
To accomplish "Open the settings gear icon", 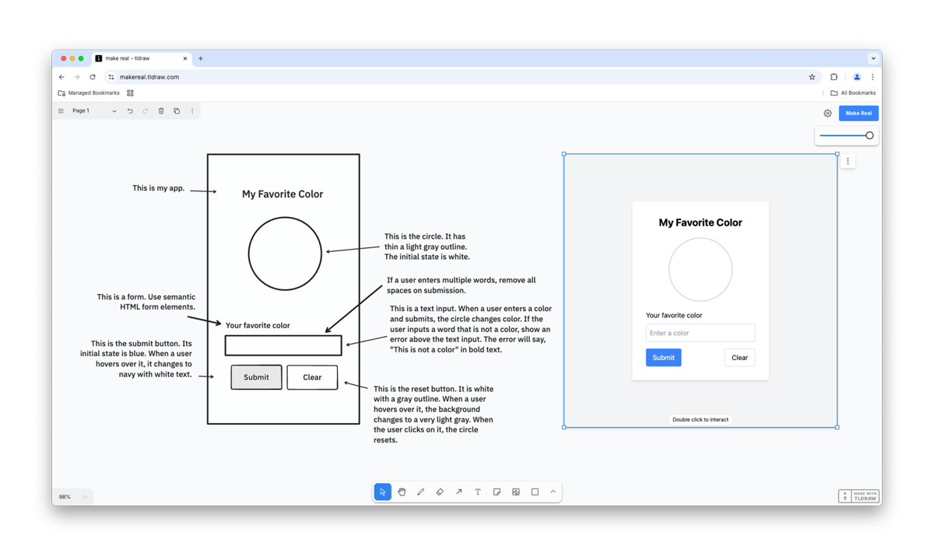I will (x=827, y=114).
